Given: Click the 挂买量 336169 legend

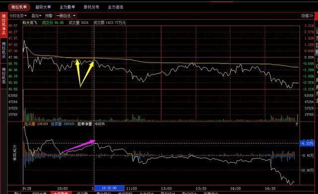Looking at the screenshot, I should tap(36, 124).
